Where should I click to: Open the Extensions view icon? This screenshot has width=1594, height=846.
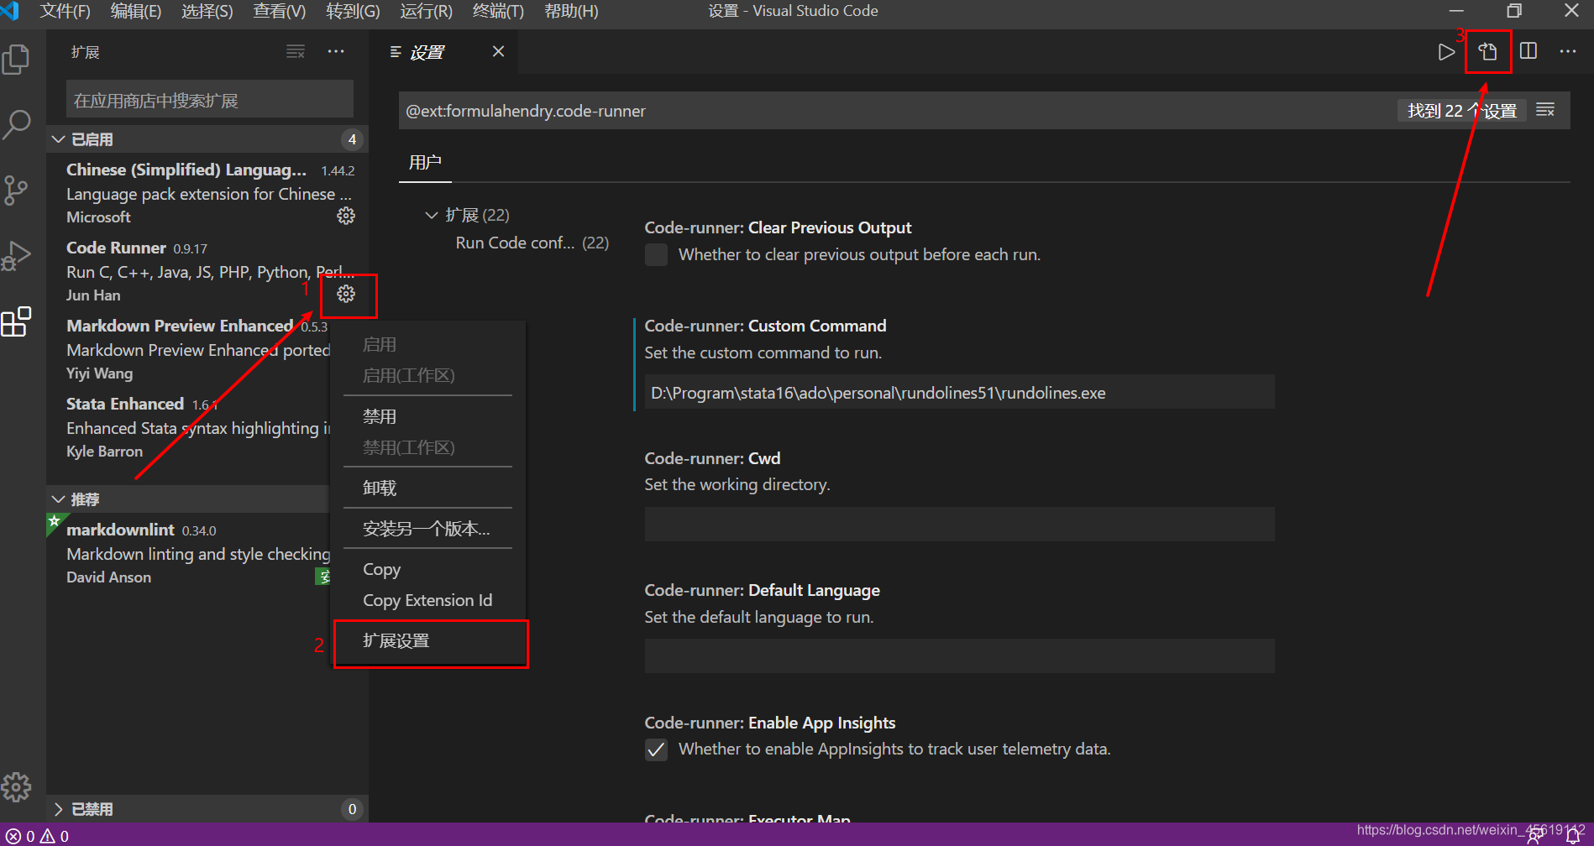coord(16,321)
